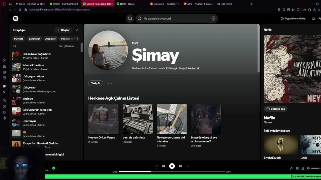321x180 pixels.
Task: Click the Spotify logo
Action: click(x=16, y=18)
